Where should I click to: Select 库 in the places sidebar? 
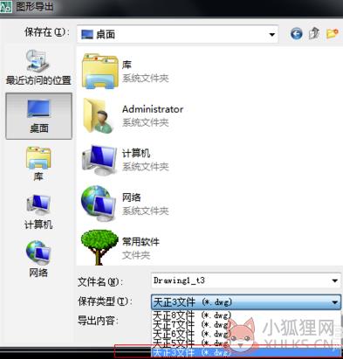tap(38, 163)
